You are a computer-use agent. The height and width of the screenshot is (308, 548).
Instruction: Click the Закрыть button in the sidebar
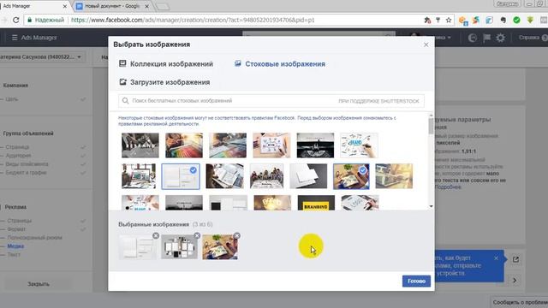coord(39,284)
